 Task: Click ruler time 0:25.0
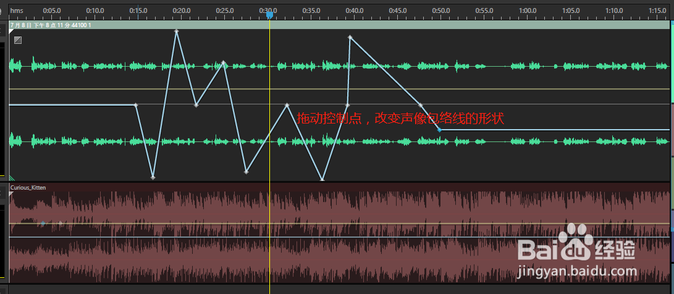pos(225,10)
